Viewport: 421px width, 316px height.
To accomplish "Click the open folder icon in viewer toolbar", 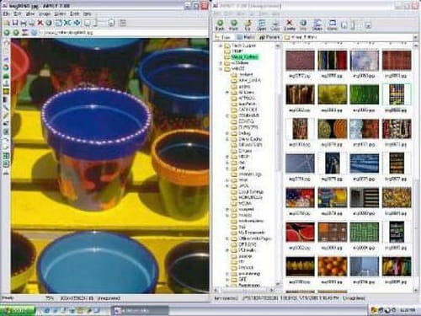I will (7, 23).
